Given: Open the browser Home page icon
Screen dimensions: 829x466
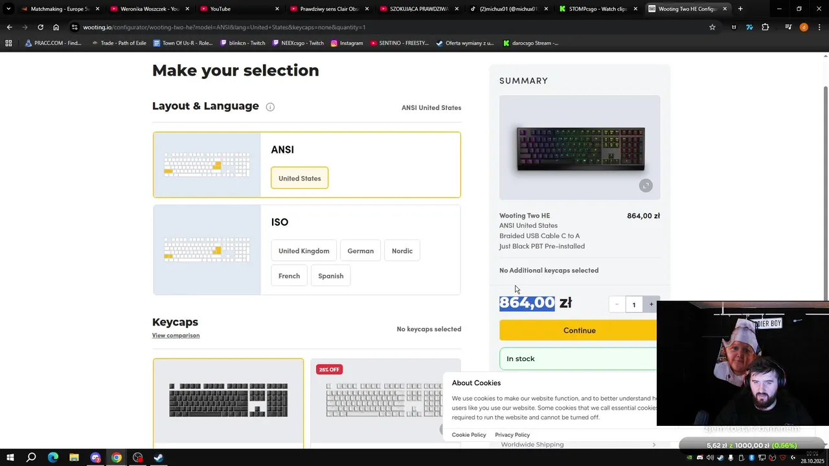Looking at the screenshot, I should coord(56,27).
